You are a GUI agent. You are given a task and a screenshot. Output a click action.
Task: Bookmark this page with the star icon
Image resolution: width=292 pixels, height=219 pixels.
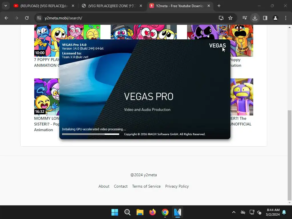point(230,18)
